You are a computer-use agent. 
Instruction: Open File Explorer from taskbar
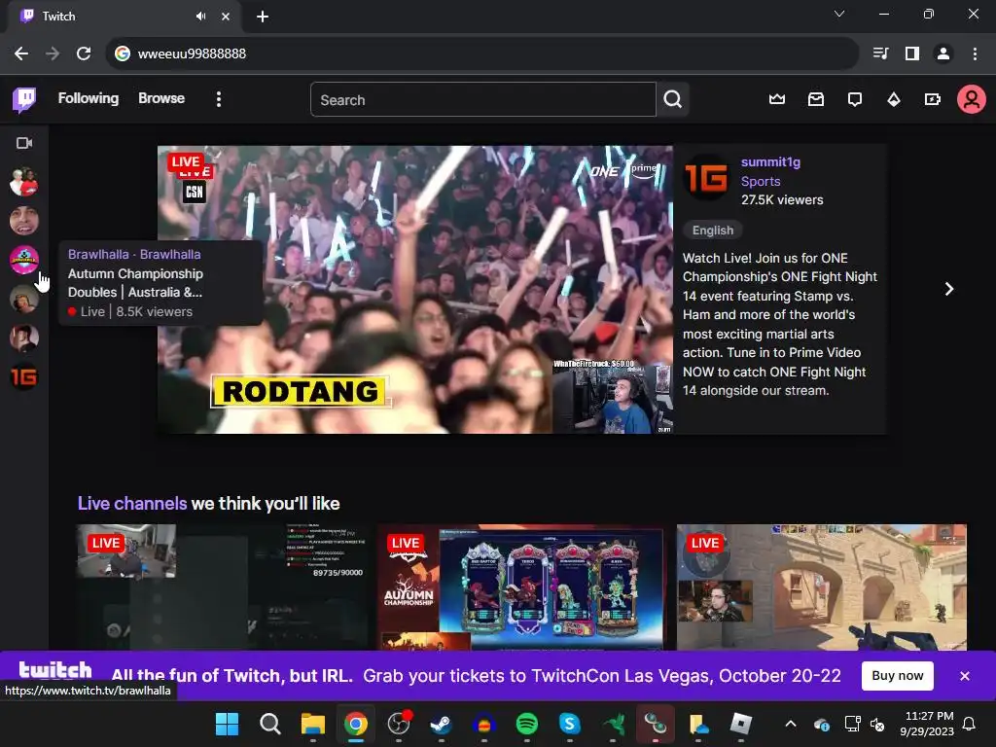point(312,724)
